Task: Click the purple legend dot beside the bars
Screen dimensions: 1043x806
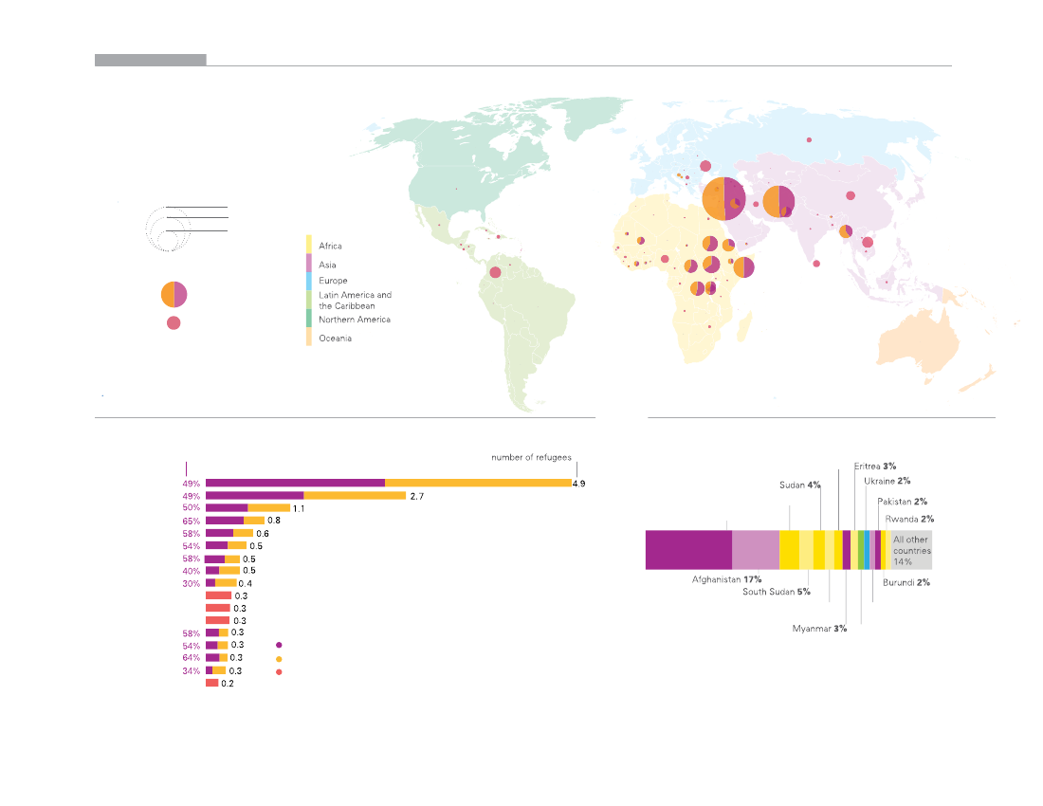Action: point(279,645)
